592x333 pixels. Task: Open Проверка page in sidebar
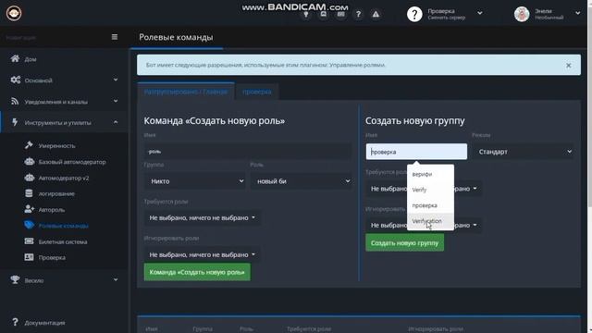click(52, 257)
